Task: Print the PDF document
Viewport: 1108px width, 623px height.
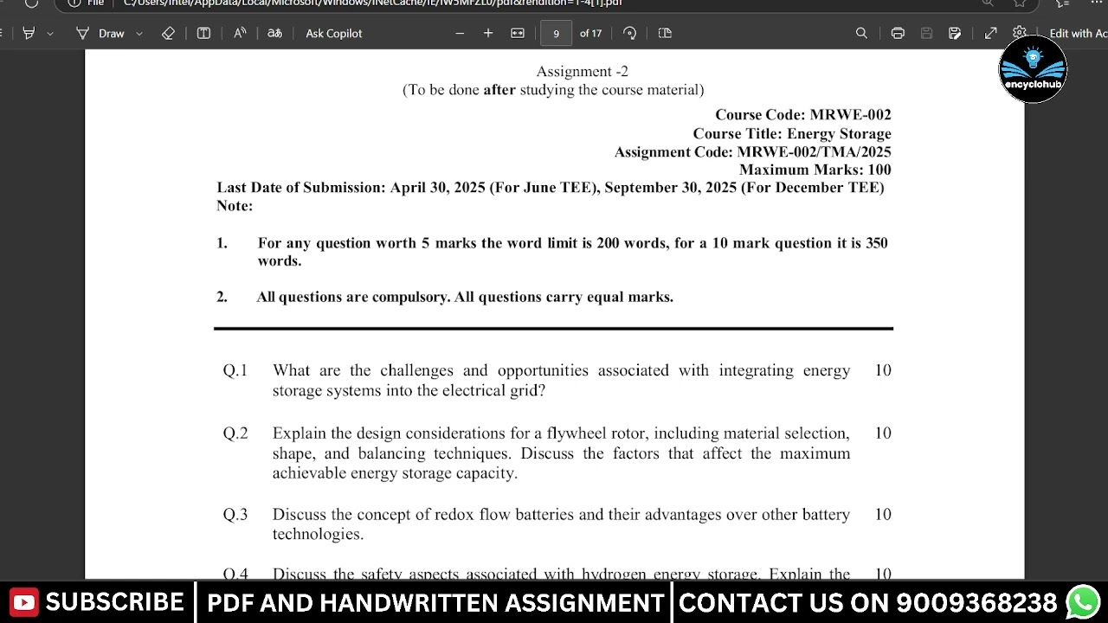Action: [x=898, y=33]
